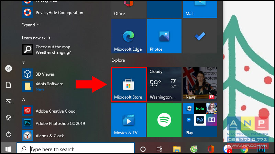Open Google Chrome on the taskbar
275x154 pixels.
[x=244, y=150]
